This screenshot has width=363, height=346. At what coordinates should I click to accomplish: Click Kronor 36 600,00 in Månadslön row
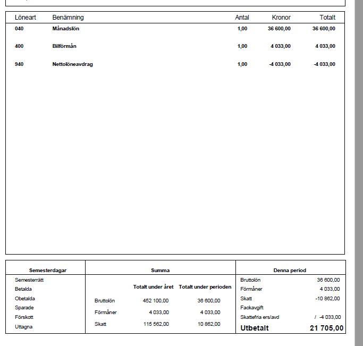[x=279, y=29]
